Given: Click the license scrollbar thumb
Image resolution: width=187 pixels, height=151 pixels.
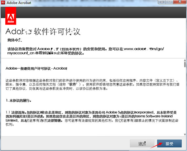Looking at the screenshot, I should [x=185, y=65].
